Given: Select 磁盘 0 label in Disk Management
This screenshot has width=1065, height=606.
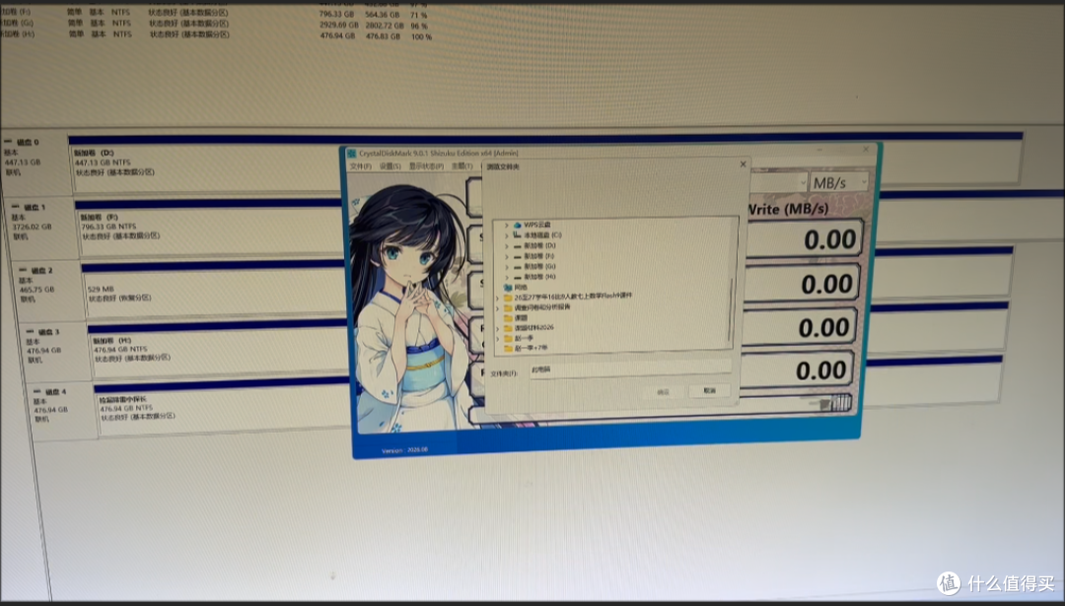Looking at the screenshot, I should (28, 143).
